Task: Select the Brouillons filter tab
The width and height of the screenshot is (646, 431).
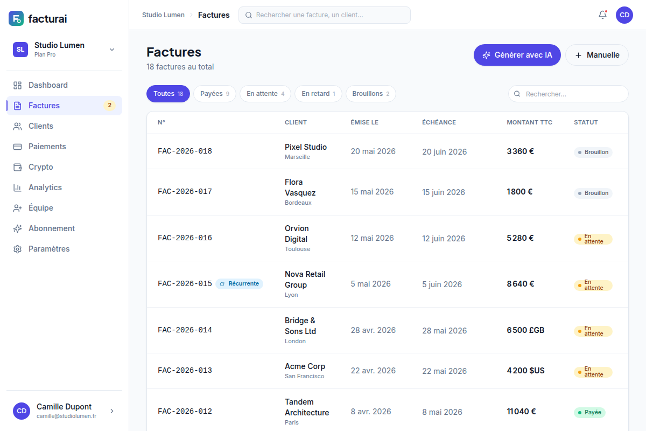Action: click(x=371, y=94)
